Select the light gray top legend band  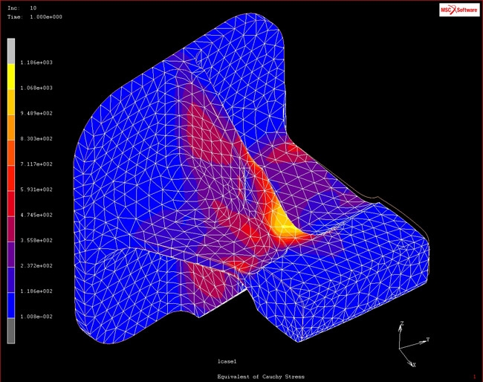click(11, 51)
